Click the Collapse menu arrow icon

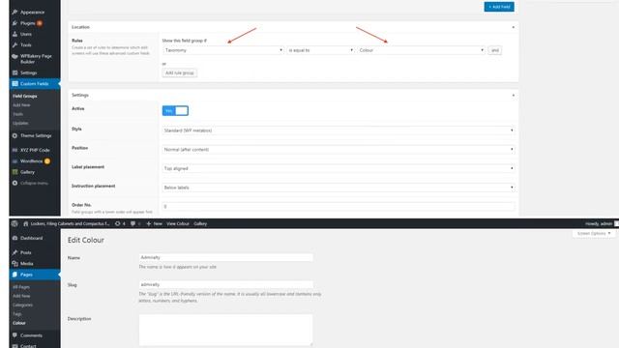point(15,183)
